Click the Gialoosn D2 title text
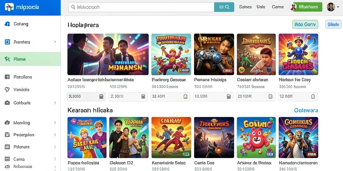343x171 pixels. tap(121, 163)
